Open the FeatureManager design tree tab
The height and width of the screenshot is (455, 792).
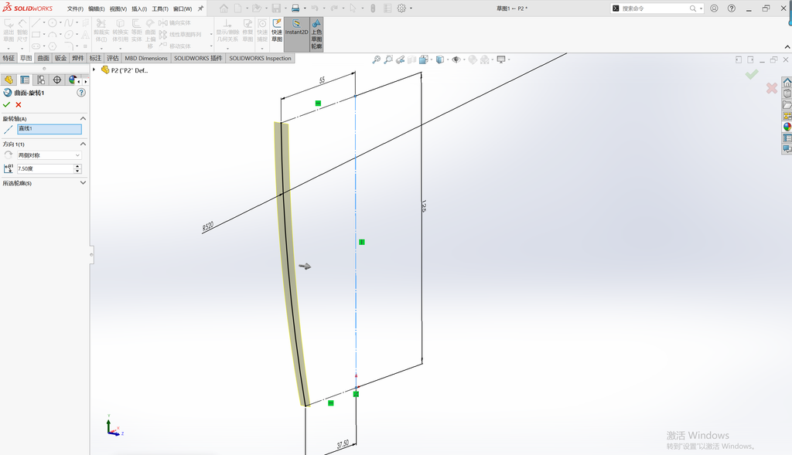(x=9, y=80)
